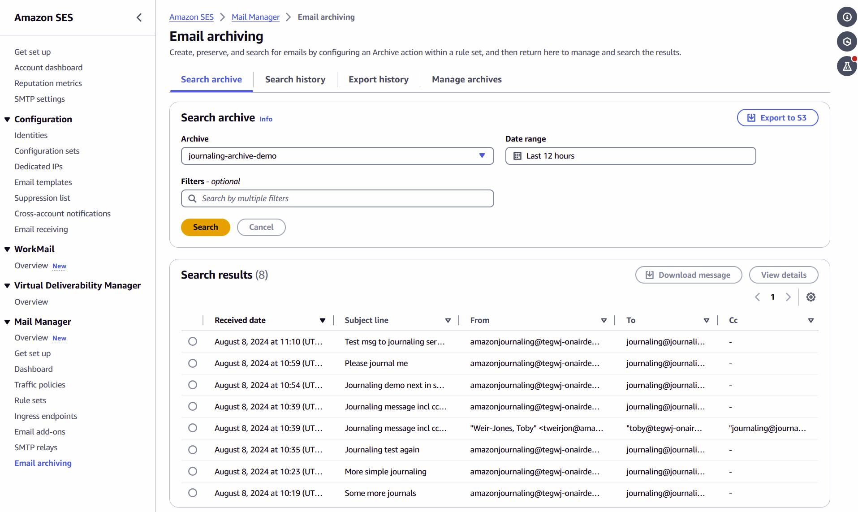Image resolution: width=858 pixels, height=512 pixels.
Task: Collapse the Configuration section in sidebar
Action: 6,119
